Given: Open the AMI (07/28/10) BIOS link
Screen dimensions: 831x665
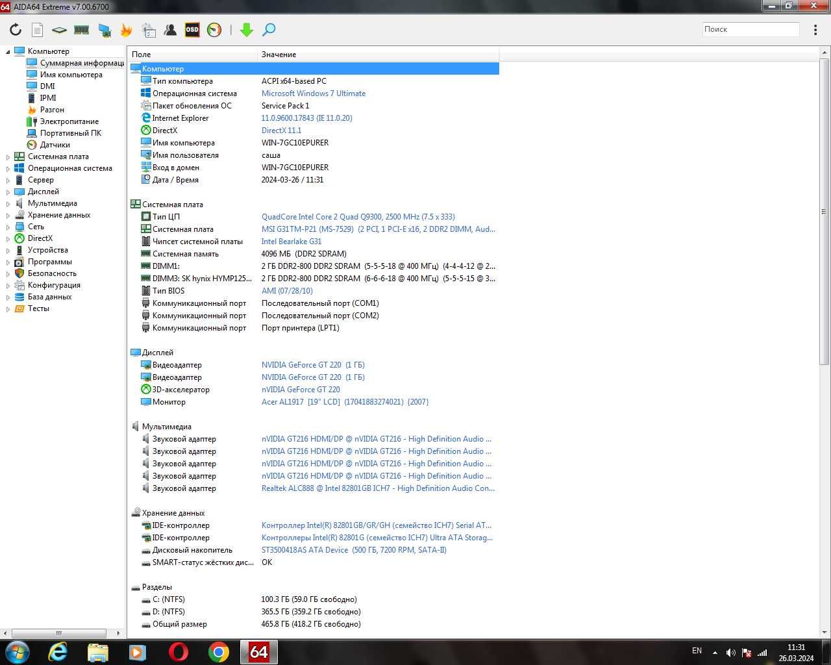Looking at the screenshot, I should pos(287,291).
